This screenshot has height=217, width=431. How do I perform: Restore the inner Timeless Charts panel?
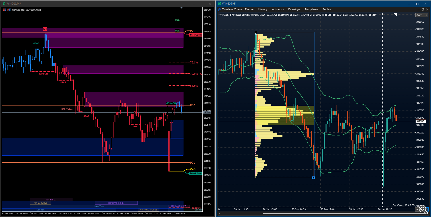click(x=423, y=9)
